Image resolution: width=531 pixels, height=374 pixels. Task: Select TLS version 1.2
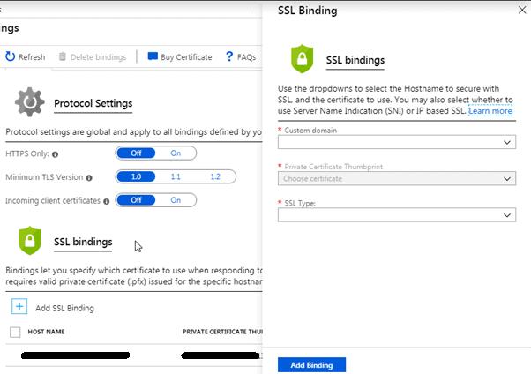coord(214,176)
